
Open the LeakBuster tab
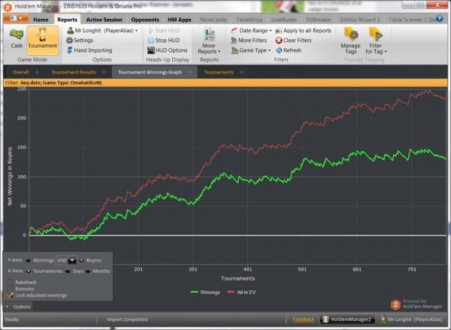coord(284,20)
